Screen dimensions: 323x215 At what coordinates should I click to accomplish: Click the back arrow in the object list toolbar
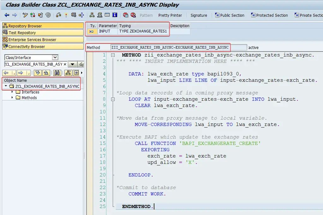pos(6,73)
